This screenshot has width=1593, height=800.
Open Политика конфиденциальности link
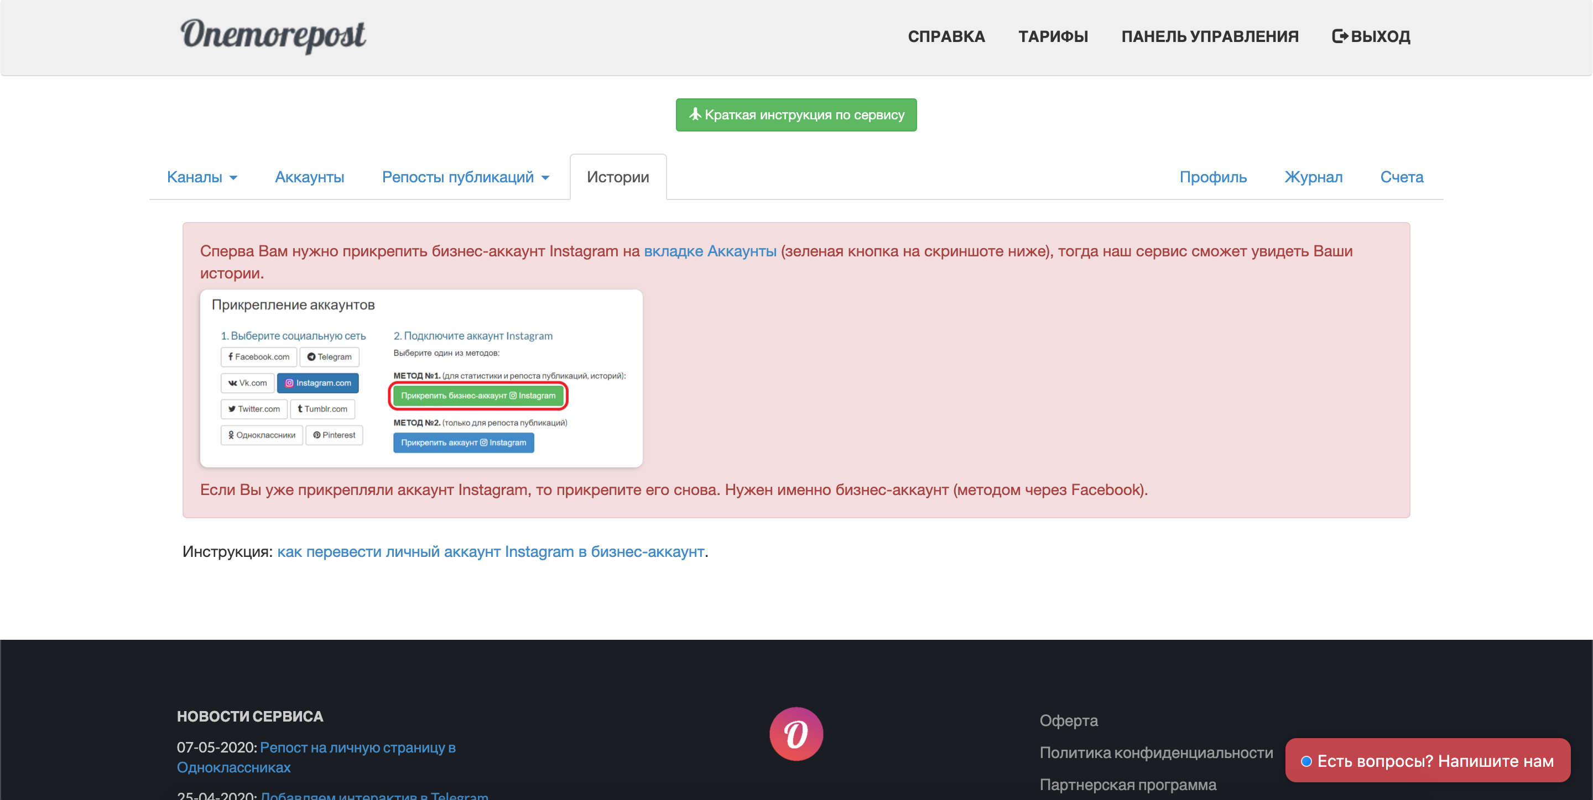point(1157,753)
